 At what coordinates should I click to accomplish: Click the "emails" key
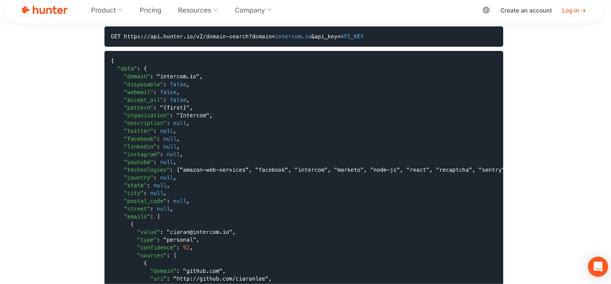[137, 217]
